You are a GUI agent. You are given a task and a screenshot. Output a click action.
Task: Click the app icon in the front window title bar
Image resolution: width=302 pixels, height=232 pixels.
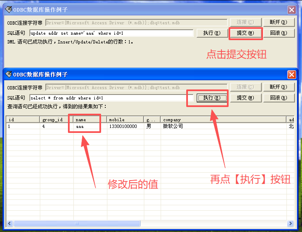[8, 74]
